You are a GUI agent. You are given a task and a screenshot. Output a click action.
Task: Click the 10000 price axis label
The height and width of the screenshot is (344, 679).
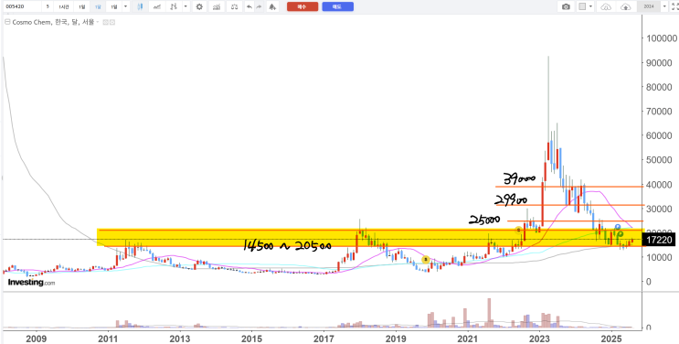[659, 257]
